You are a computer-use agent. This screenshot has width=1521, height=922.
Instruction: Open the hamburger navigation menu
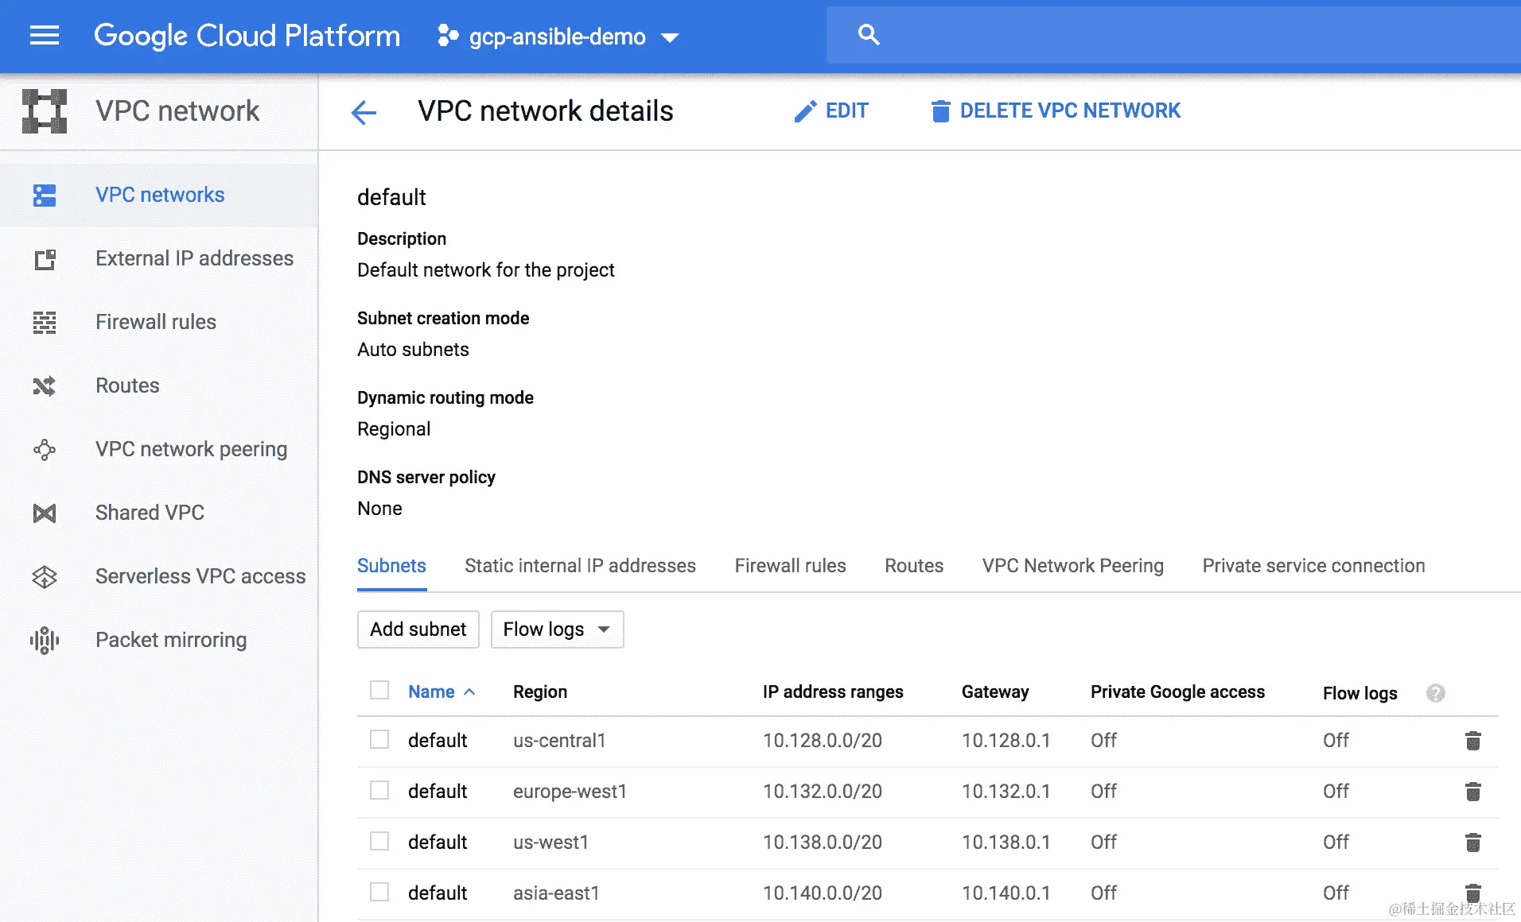[x=45, y=36]
